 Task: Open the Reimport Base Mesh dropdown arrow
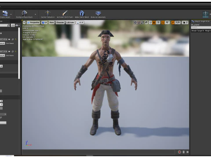[x=35, y=14]
